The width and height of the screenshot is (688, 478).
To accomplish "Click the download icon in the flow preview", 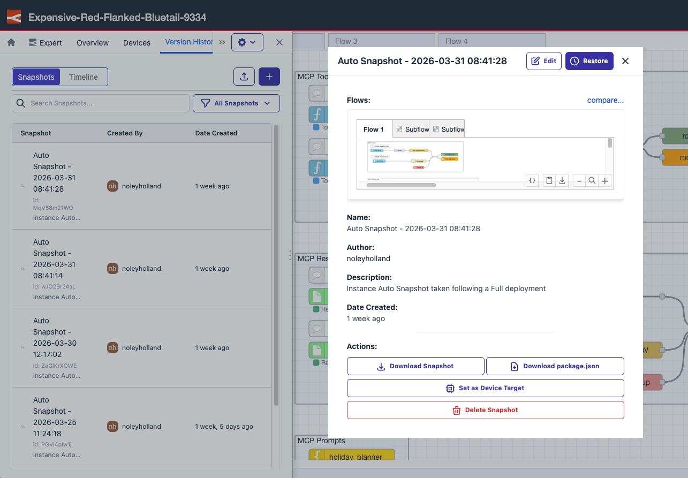I will 562,180.
